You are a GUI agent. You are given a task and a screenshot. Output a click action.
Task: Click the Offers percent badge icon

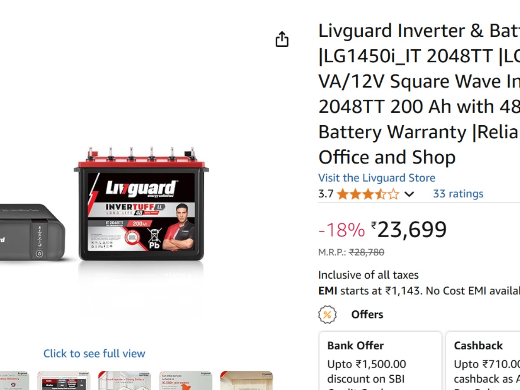tap(327, 315)
